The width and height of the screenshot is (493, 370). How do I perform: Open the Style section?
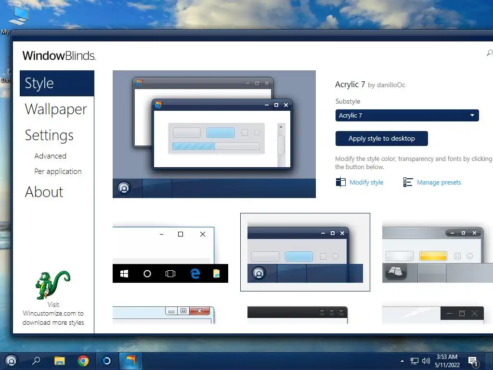(x=57, y=83)
